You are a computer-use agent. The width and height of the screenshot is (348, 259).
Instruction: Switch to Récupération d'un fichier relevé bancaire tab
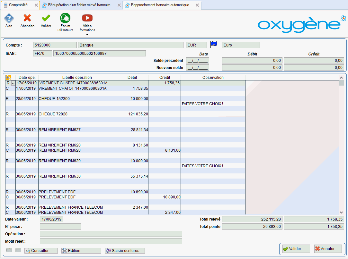(79, 5)
